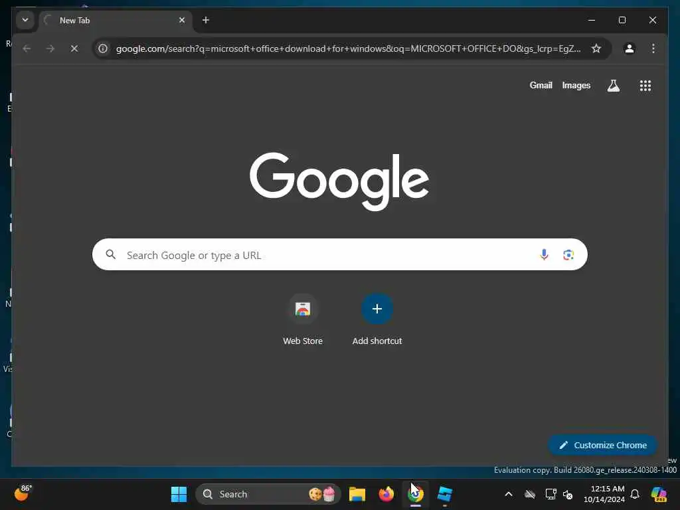Viewport: 680px width, 510px height.
Task: Open network display tray icon
Action: pos(551,494)
